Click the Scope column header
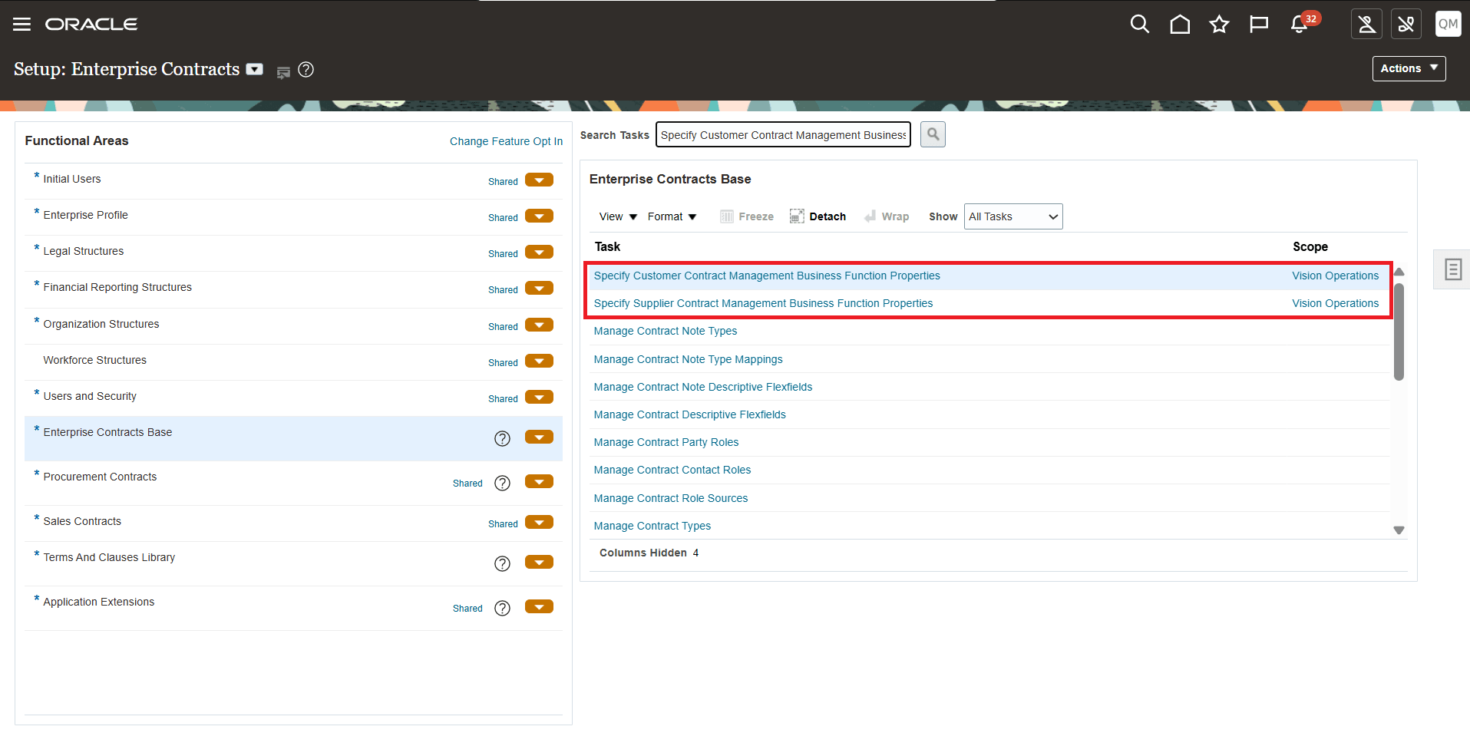The image size is (1470, 756). (x=1310, y=246)
